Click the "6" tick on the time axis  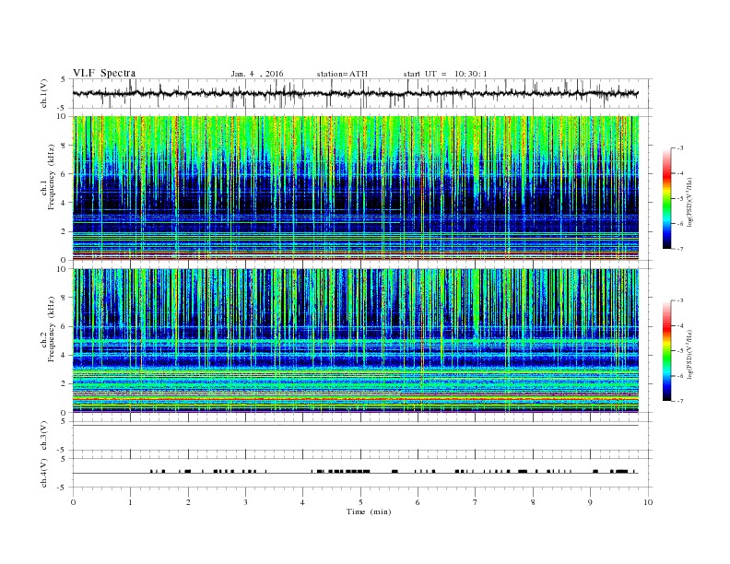coord(418,502)
